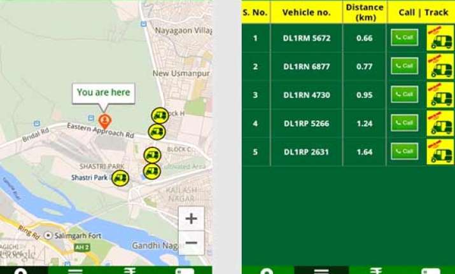Call vehicle DL1RP 5266
The width and height of the screenshot is (455, 274).
tap(404, 123)
